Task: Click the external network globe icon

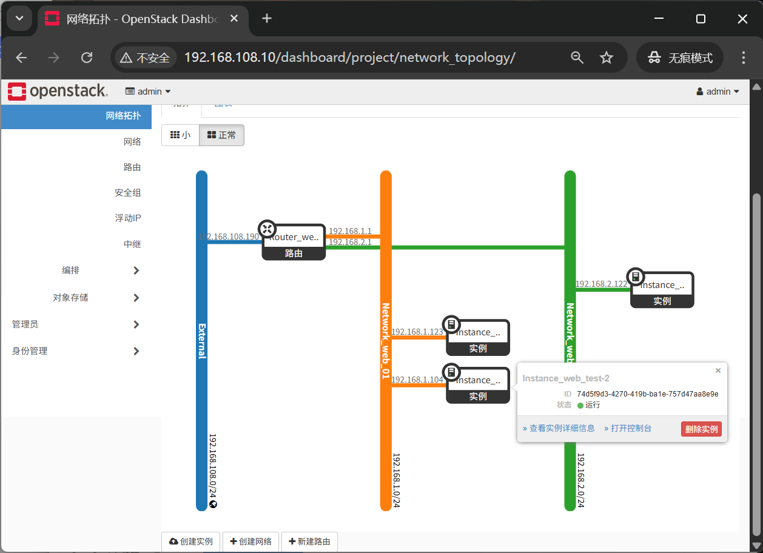Action: 213,504
